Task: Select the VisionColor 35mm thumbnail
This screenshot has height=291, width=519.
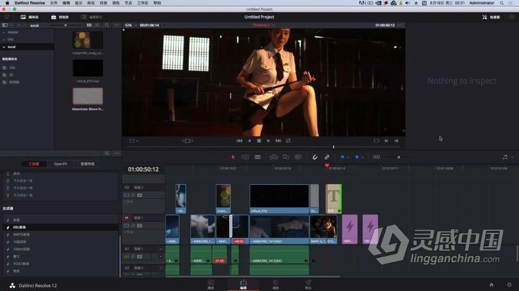Action: click(88, 96)
